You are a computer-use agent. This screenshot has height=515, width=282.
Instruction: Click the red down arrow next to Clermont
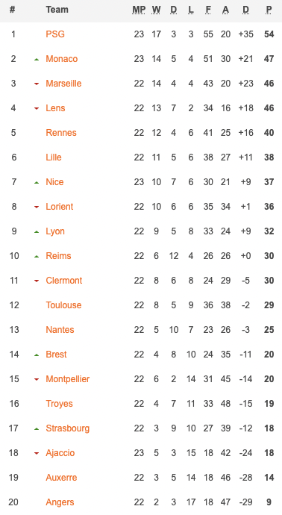[37, 281]
